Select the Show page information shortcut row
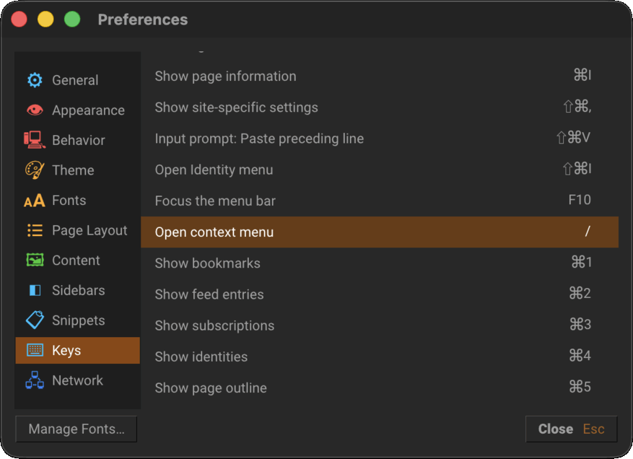This screenshot has width=633, height=459. point(379,76)
